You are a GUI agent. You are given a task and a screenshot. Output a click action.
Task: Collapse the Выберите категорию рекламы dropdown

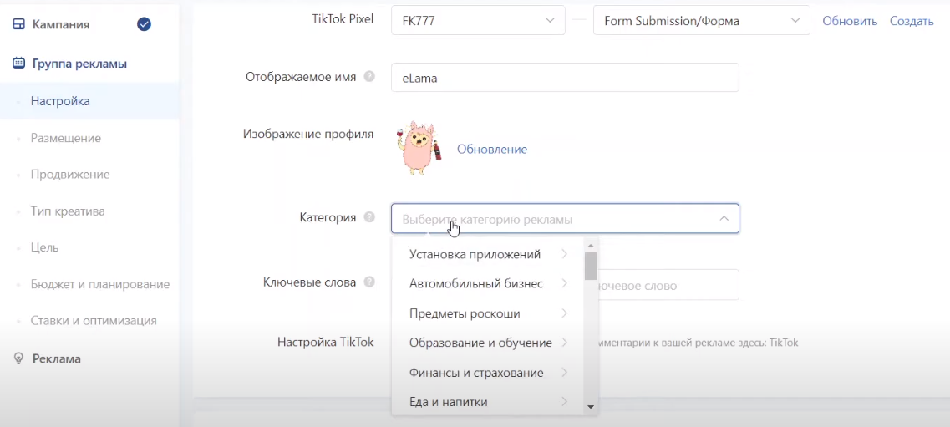pyautogui.click(x=724, y=219)
